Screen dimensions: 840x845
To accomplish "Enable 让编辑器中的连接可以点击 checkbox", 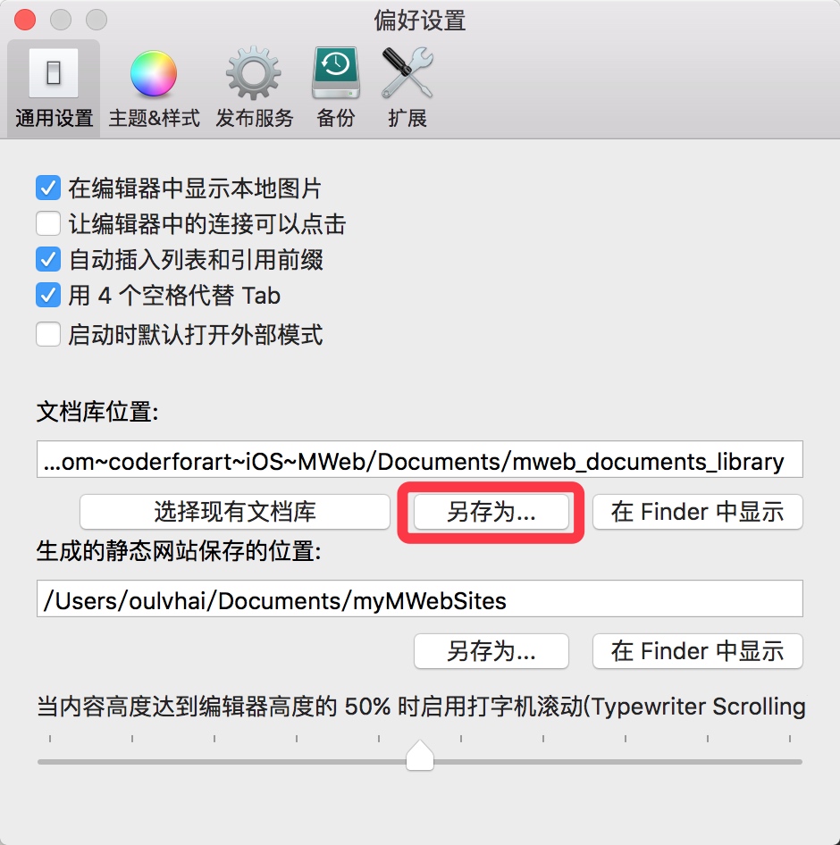I will pos(48,223).
